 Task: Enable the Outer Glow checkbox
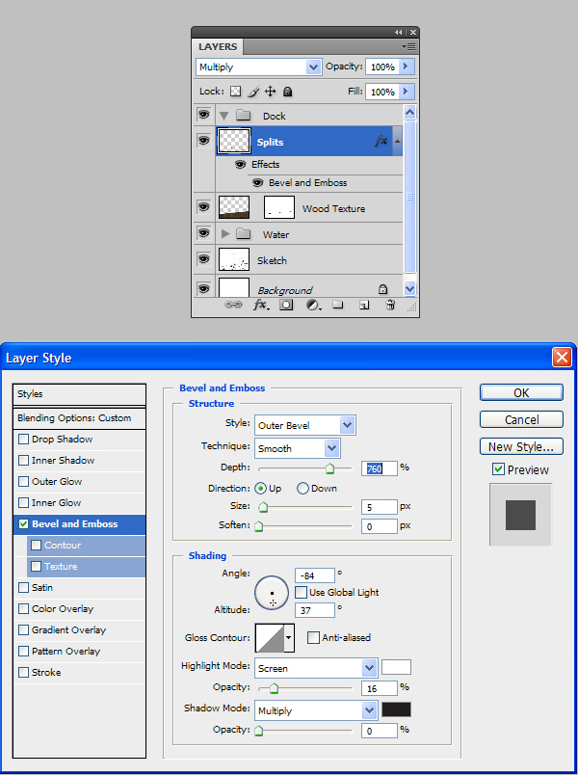[x=23, y=482]
